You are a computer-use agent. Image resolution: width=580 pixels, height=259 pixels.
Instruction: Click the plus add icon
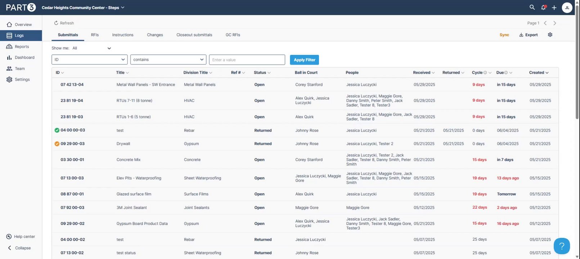[x=554, y=8]
